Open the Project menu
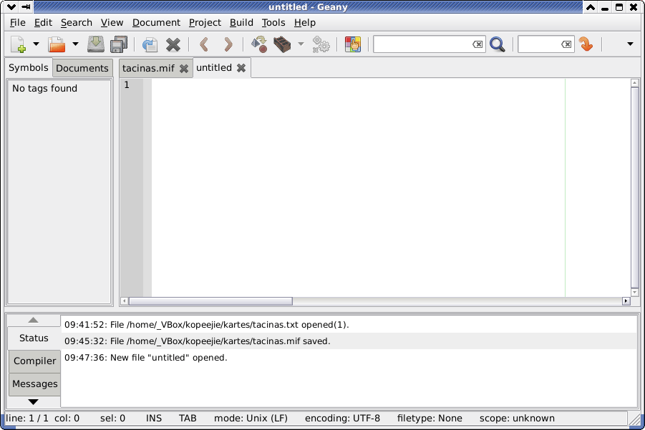The width and height of the screenshot is (645, 430). coord(205,23)
